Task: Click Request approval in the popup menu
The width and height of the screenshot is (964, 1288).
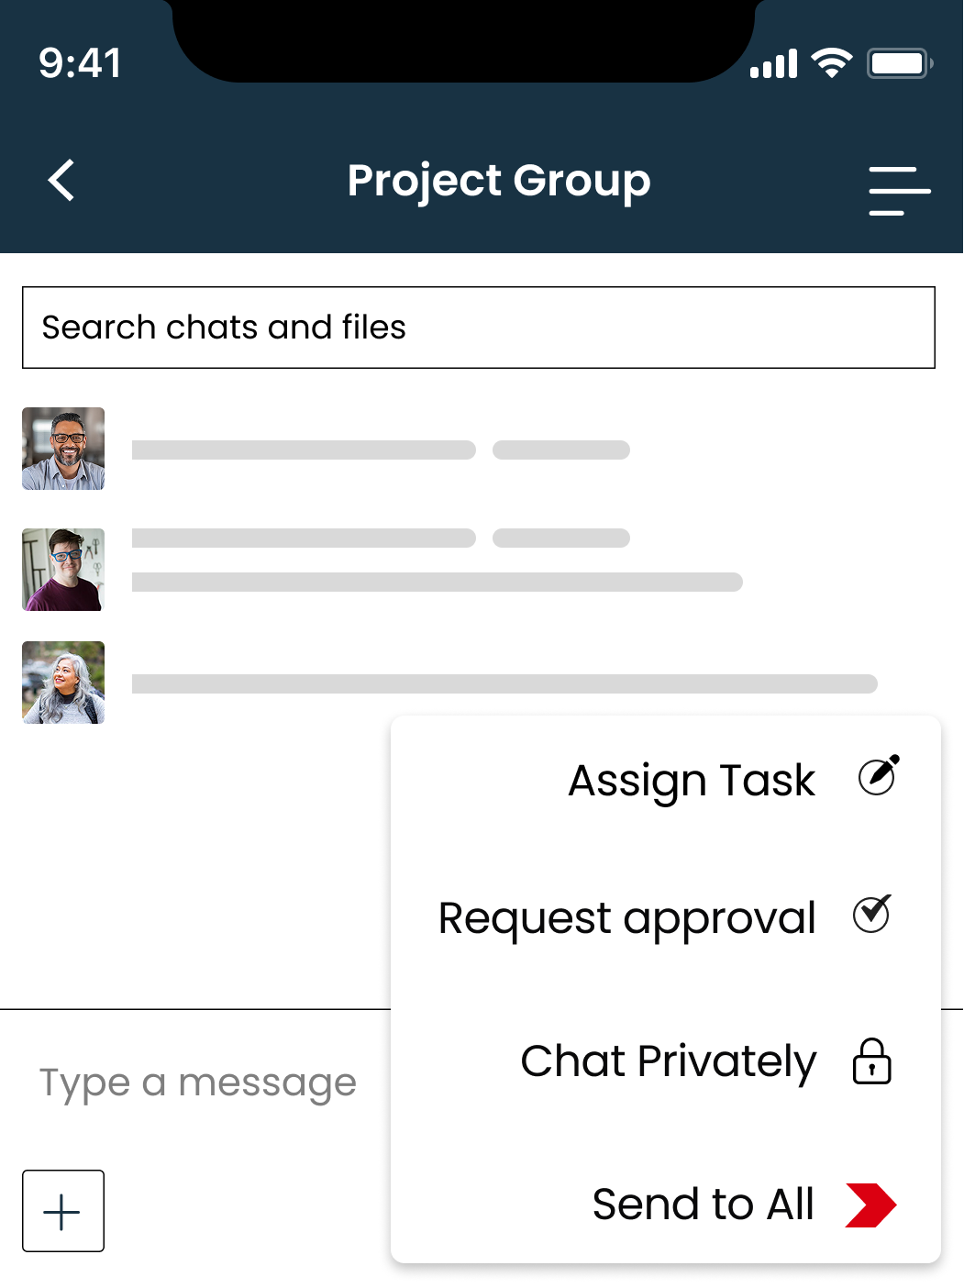Action: 626,917
